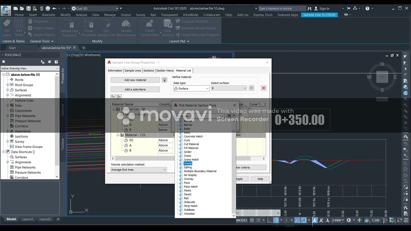Open the Annotate ribbon tab

(48, 15)
